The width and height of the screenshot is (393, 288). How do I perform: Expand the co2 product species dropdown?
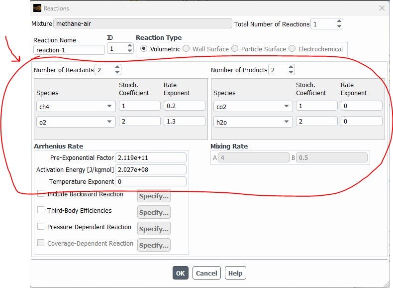(x=286, y=106)
